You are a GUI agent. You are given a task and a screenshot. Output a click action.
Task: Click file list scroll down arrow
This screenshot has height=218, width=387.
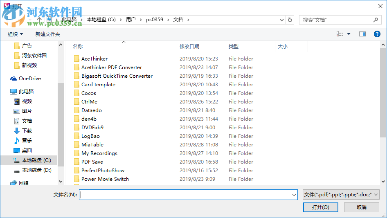pyautogui.click(x=383, y=182)
